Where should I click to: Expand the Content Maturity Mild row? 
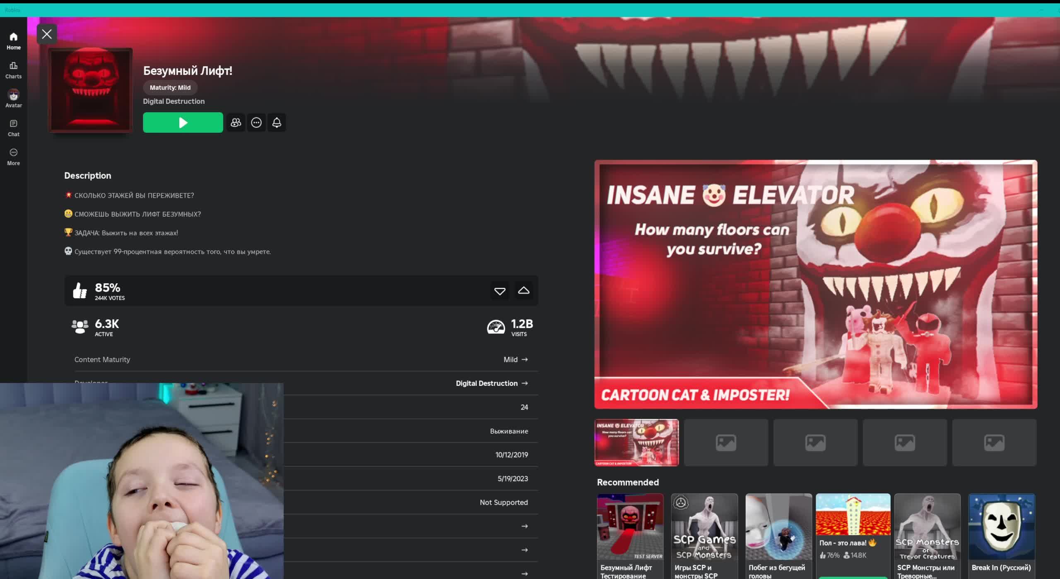coord(306,359)
